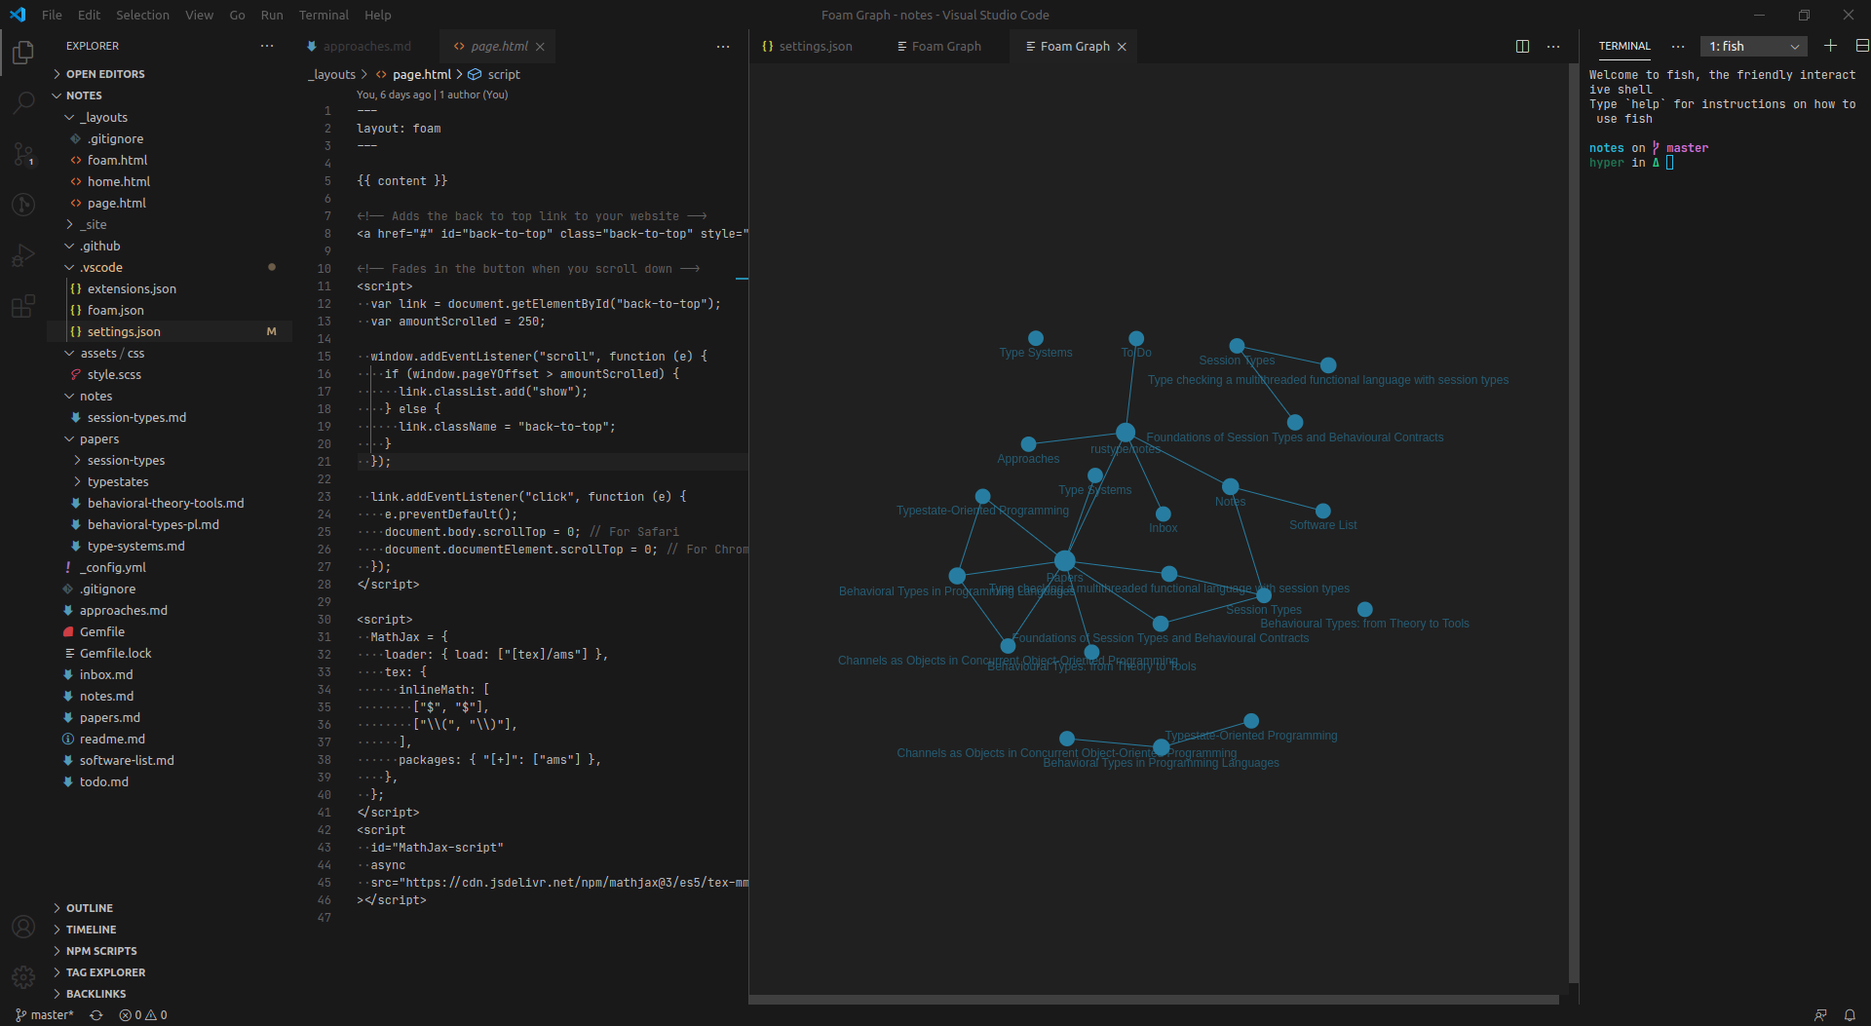
Task: Open Source Control showing 1 pending change
Action: click(x=23, y=154)
